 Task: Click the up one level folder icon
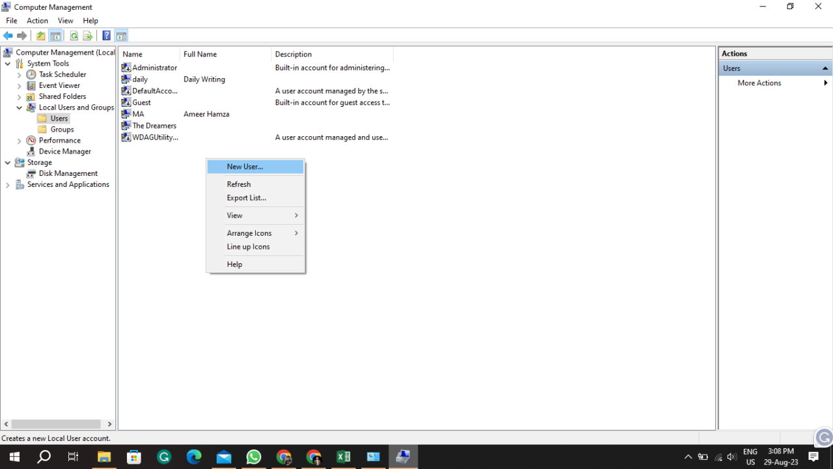[40, 35]
